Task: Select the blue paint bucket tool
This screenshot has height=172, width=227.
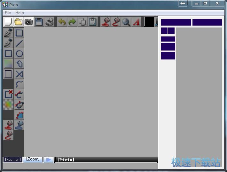Action: point(19,125)
